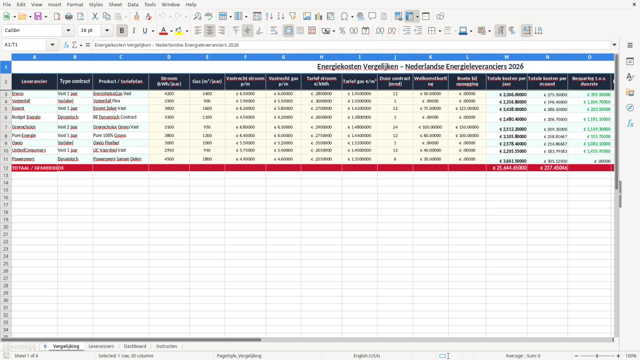Toggle merge and center cells

(289, 31)
